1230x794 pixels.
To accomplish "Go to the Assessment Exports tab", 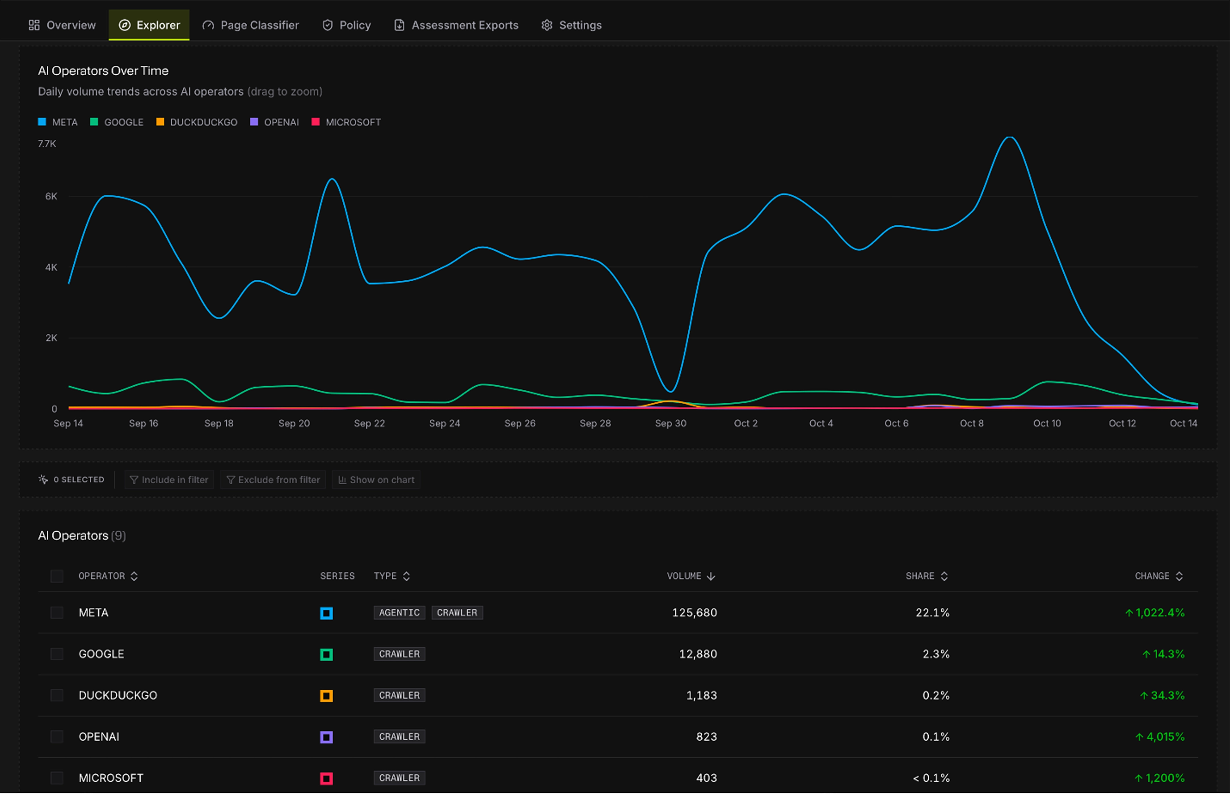I will [456, 25].
